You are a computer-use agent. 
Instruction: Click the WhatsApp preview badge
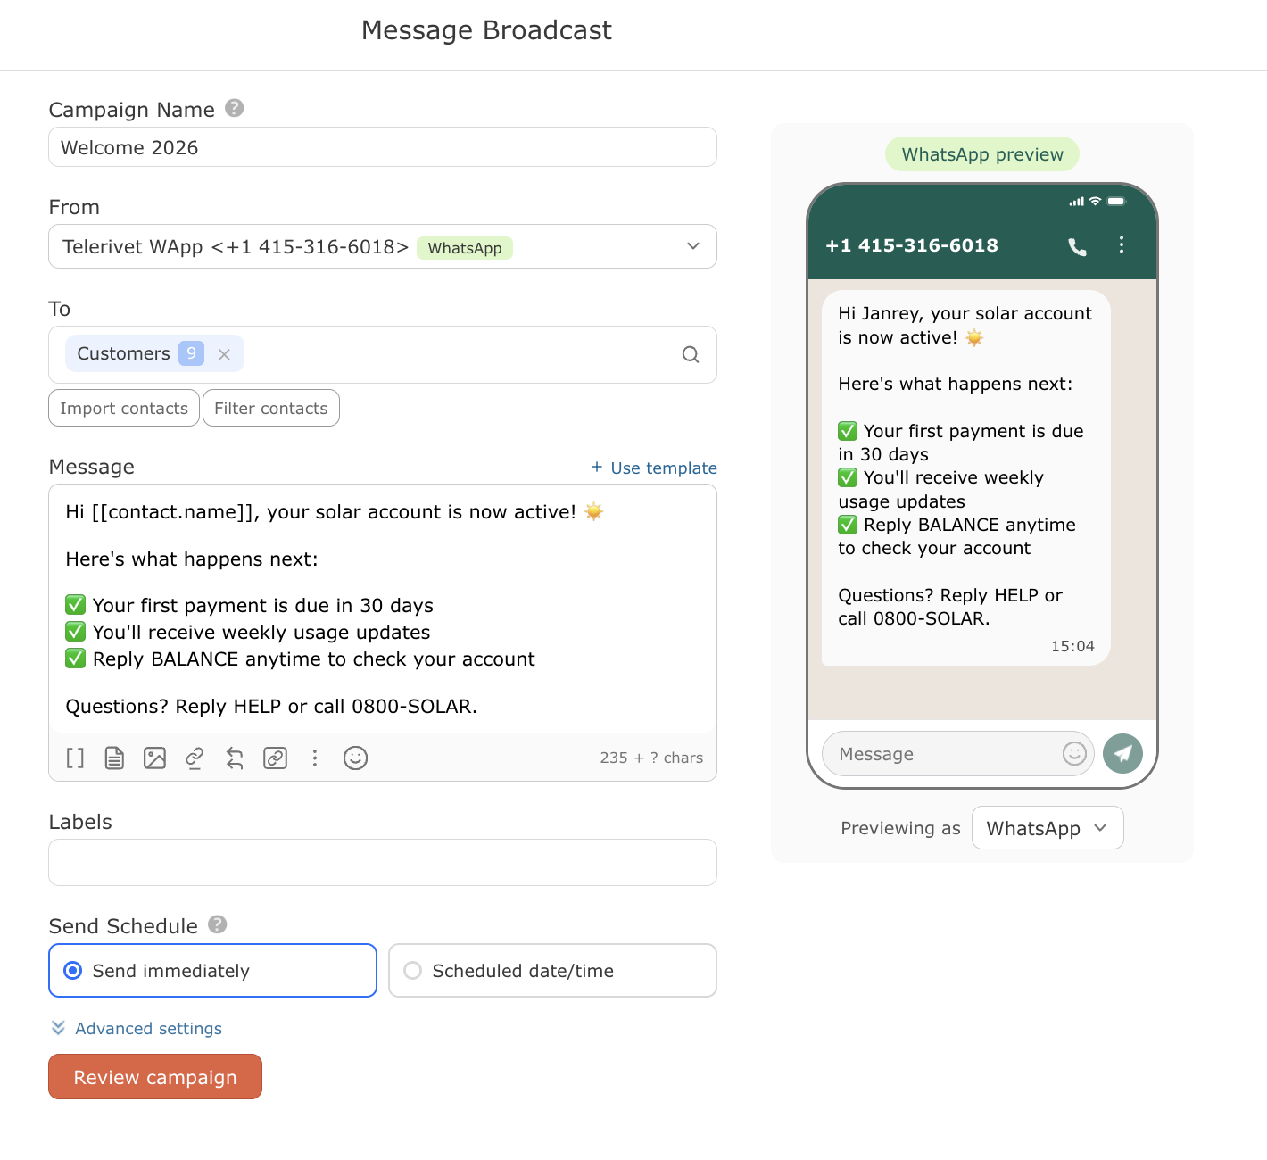click(982, 154)
